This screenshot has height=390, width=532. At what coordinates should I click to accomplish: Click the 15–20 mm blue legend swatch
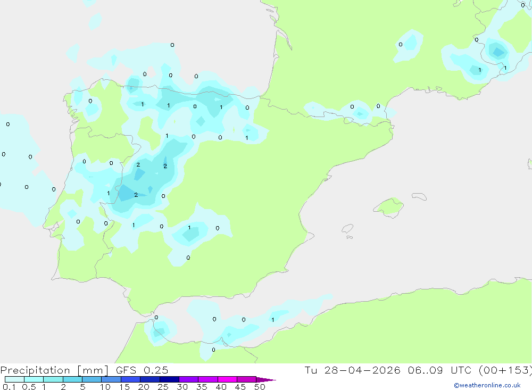[131, 379]
